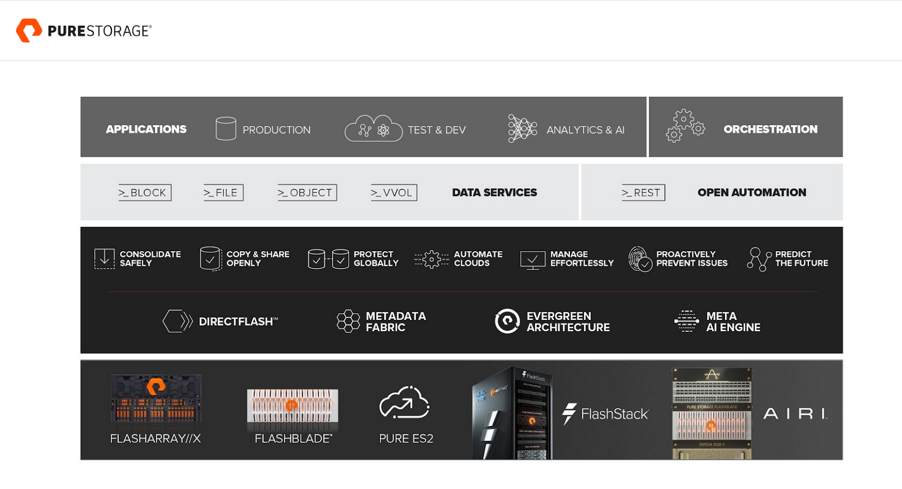Click the FLASHBLADE caption

click(x=293, y=438)
